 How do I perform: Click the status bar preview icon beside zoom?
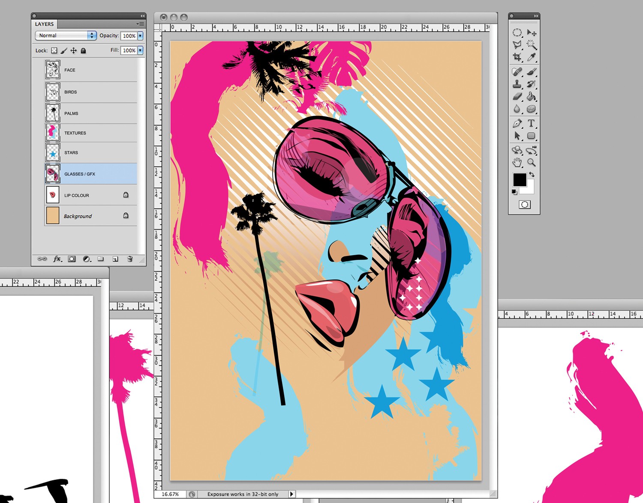(x=192, y=494)
